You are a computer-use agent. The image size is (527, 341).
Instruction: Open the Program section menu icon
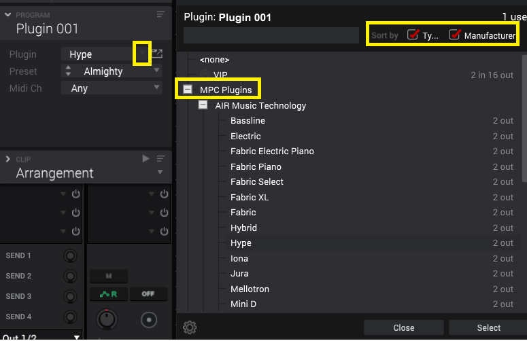click(x=160, y=14)
